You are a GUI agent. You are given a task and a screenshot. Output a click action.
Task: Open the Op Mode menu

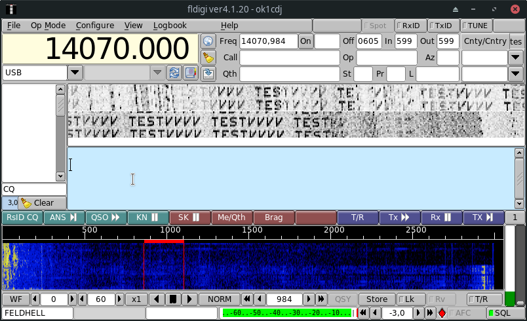(48, 26)
